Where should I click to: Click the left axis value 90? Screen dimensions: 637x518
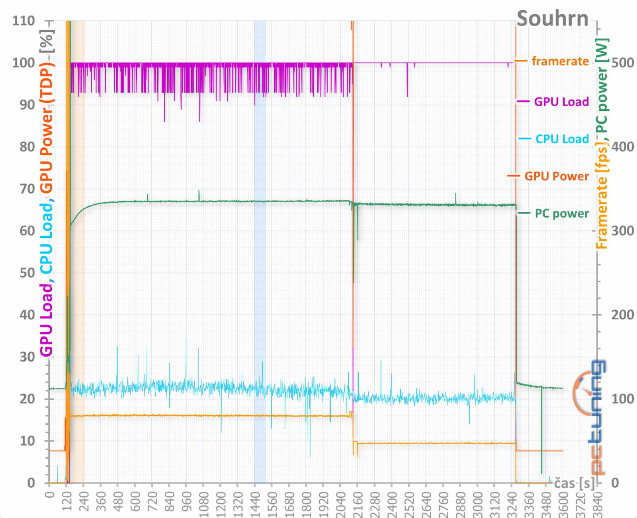[27, 105]
